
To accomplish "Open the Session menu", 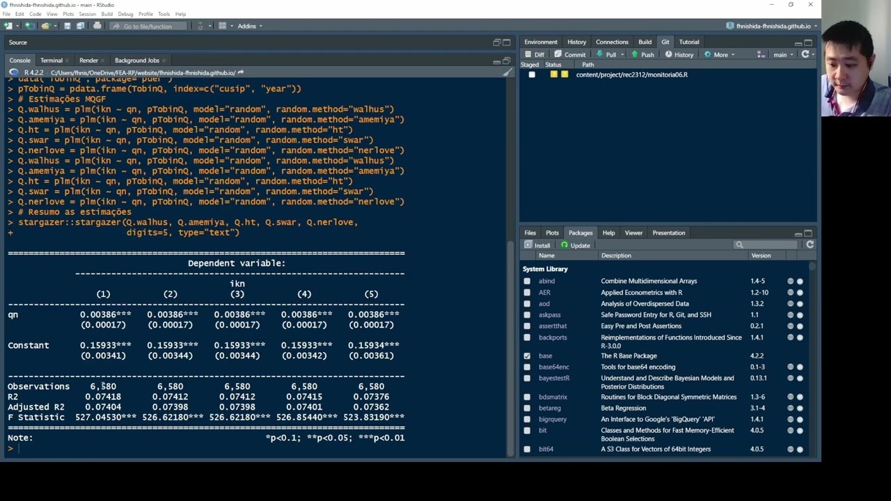I will tap(87, 14).
